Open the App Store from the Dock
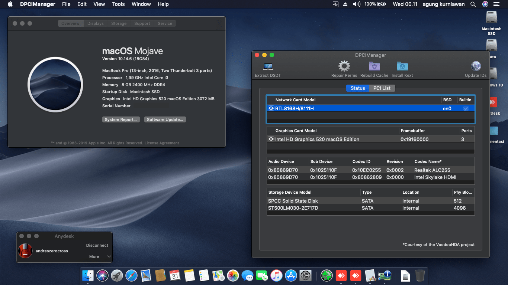Image resolution: width=508 pixels, height=285 pixels. click(291, 275)
